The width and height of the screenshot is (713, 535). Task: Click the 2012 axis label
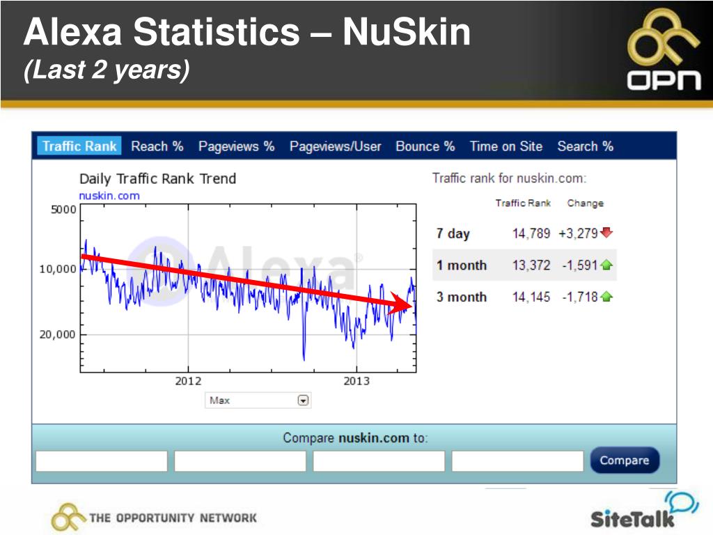click(188, 381)
